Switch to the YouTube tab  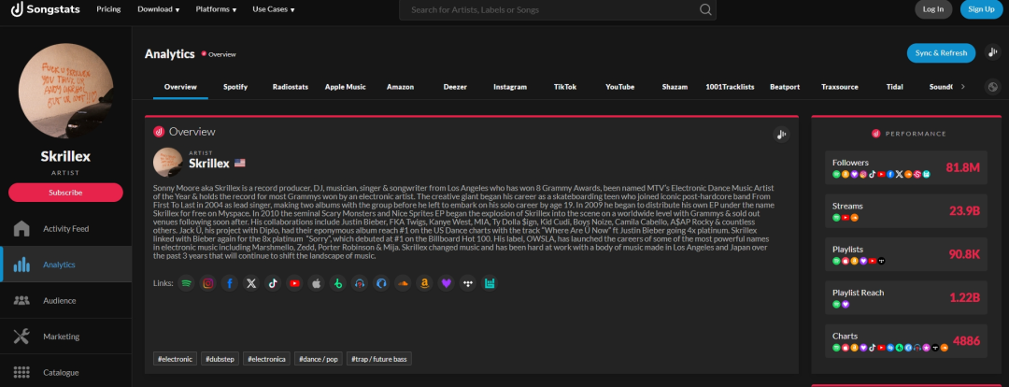point(619,87)
